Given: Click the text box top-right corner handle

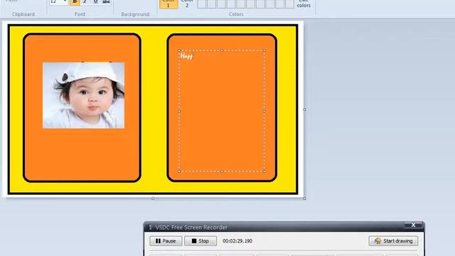Looking at the screenshot, I should tap(264, 50).
